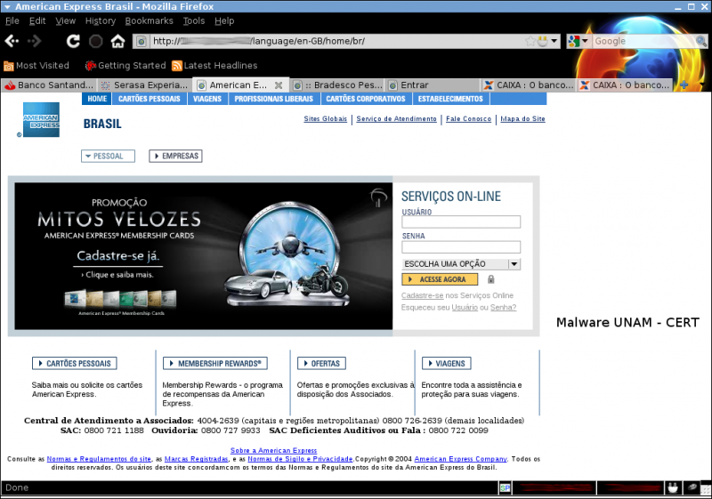Follow the Serviço de Atendimento link

pyautogui.click(x=396, y=119)
